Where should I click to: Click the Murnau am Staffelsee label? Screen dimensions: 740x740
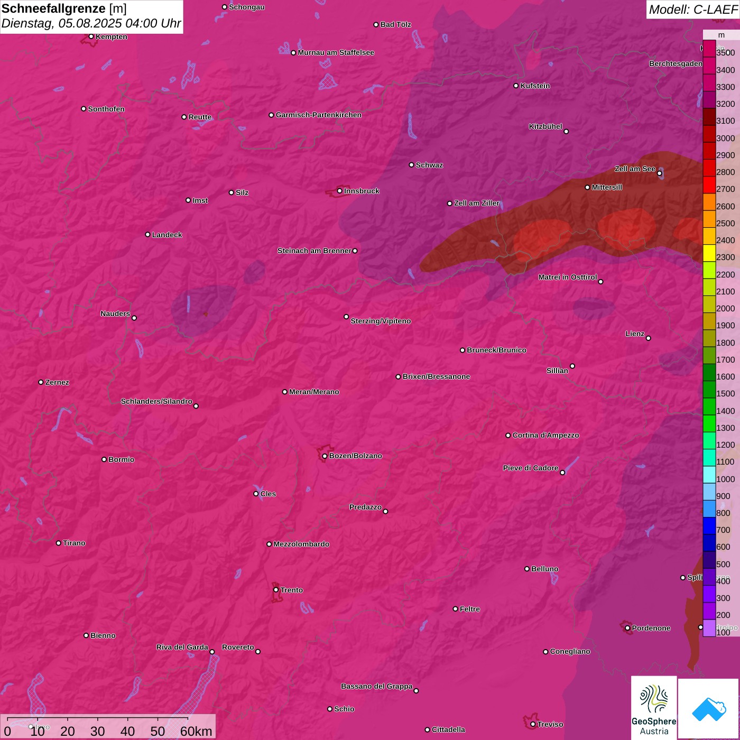(336, 52)
